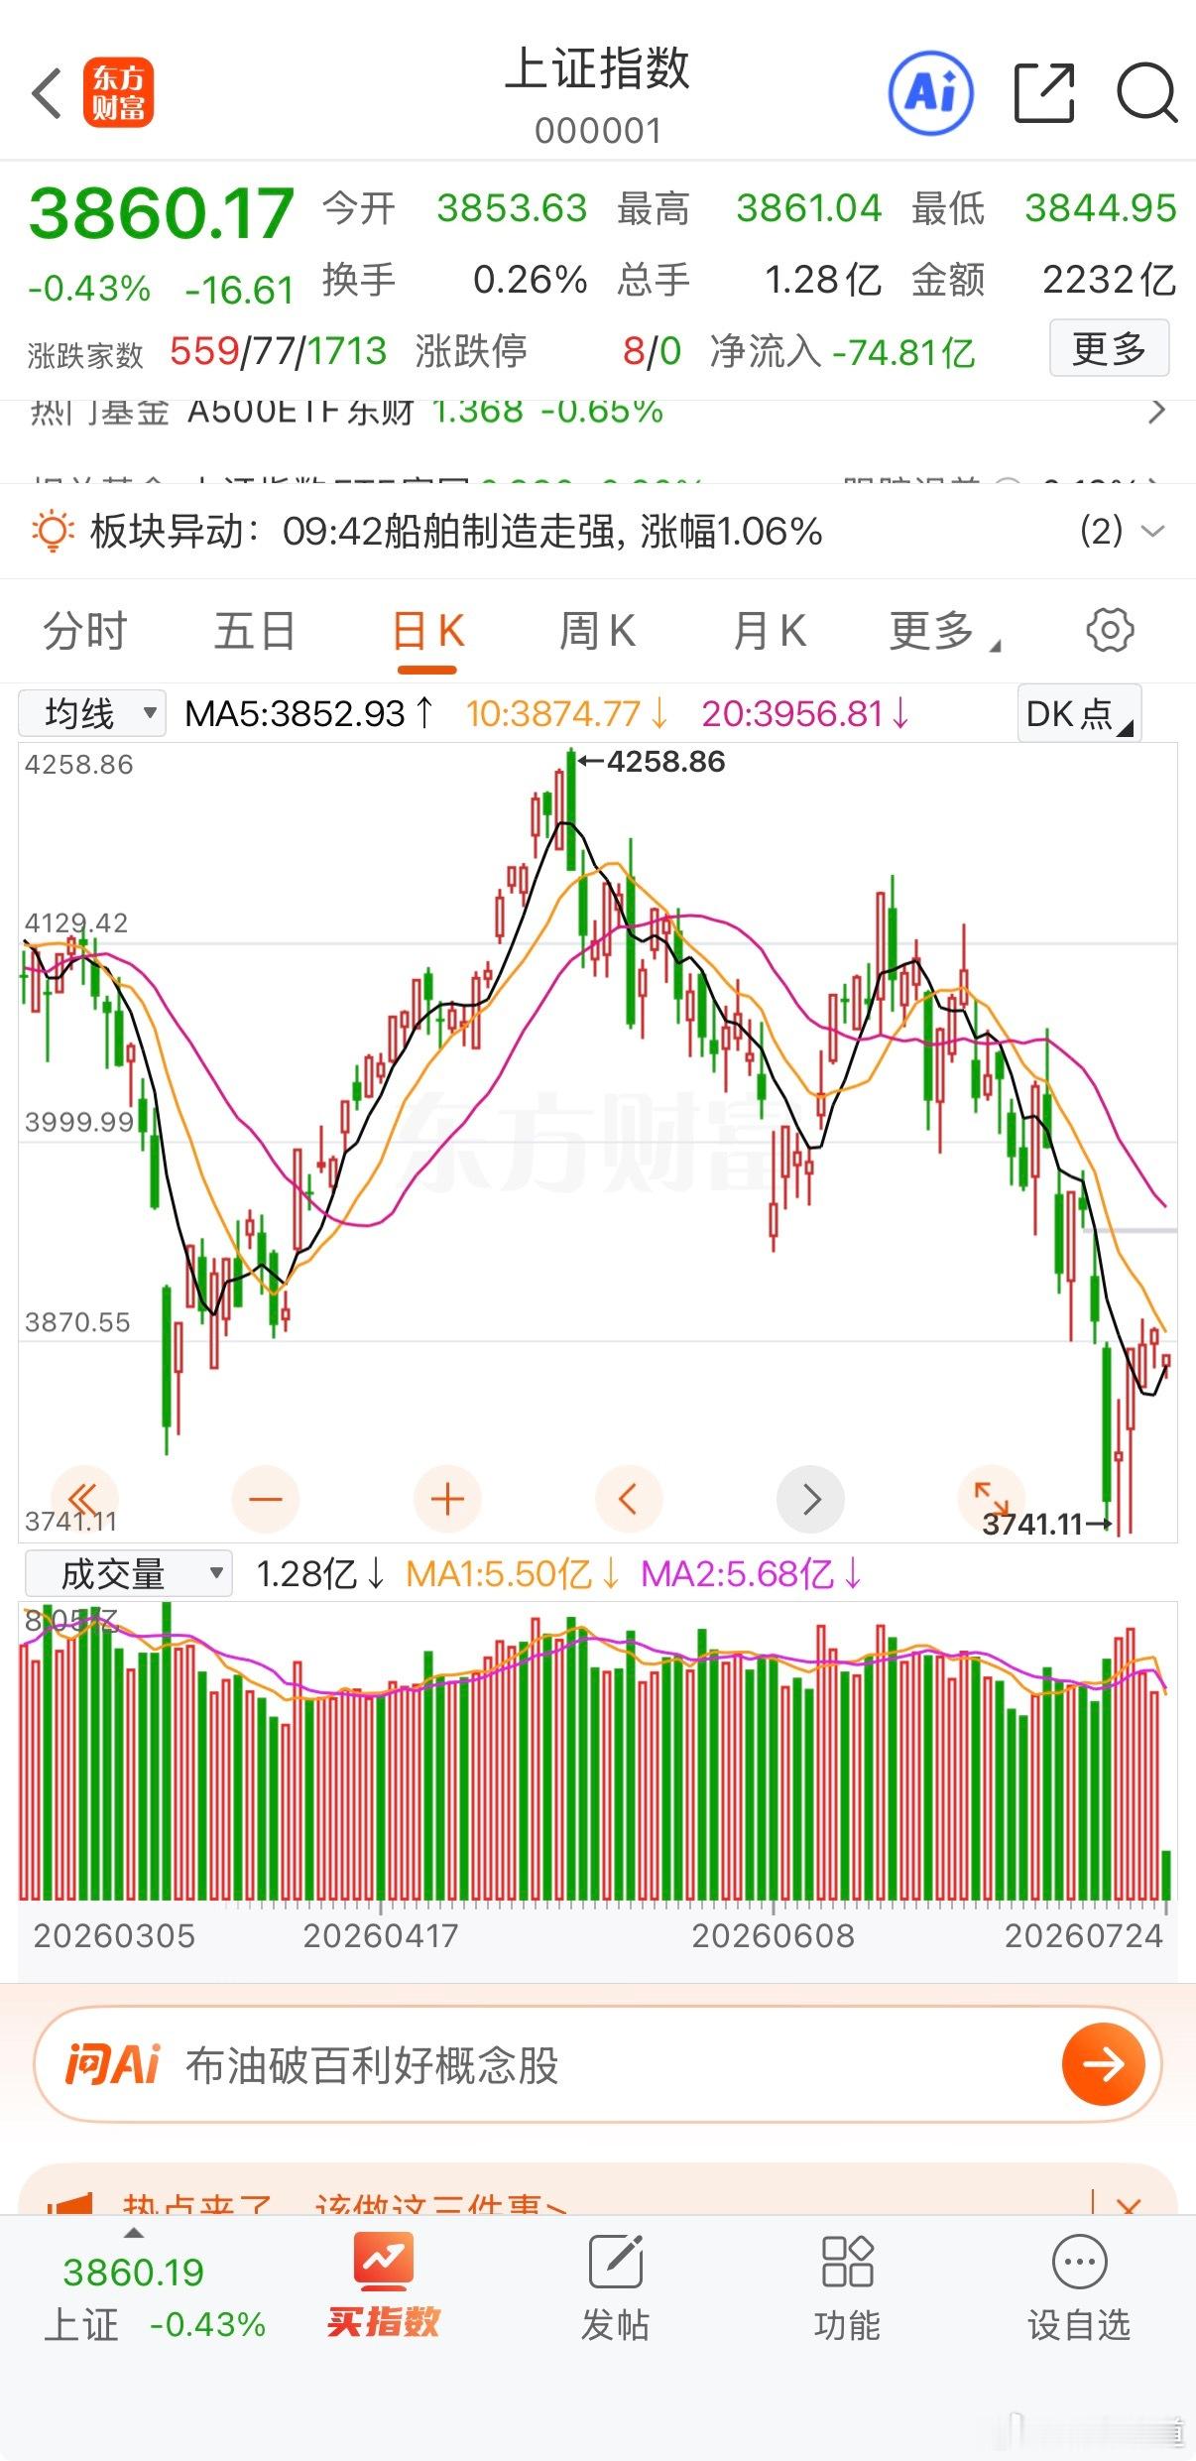Tap 10:3874.77 moving average value

coord(567,713)
